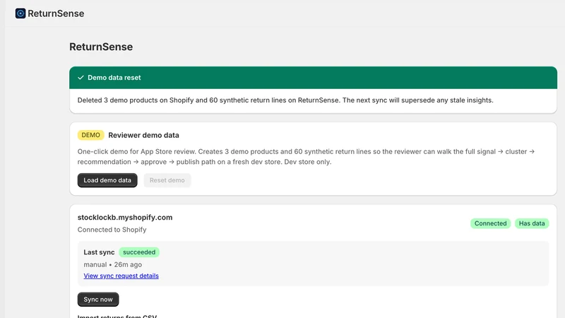The width and height of the screenshot is (565, 318).
Task: Click the disabled Reset demo button
Action: (167, 180)
